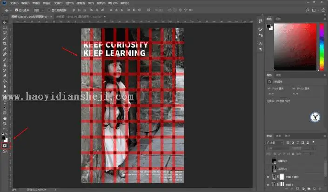Toggle the Auto-Select checkbox in options bar
Viewport: 328px width, 192px height.
coord(16,10)
